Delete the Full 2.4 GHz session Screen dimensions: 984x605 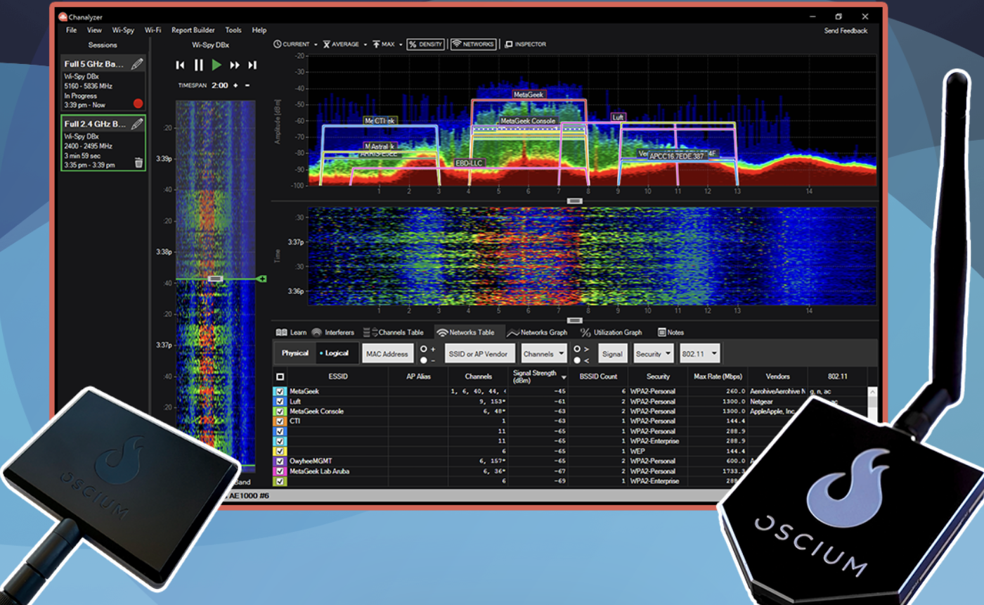point(138,163)
